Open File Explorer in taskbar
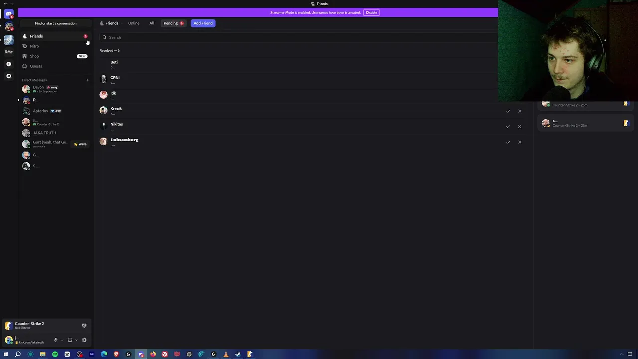638x359 pixels. click(x=43, y=354)
